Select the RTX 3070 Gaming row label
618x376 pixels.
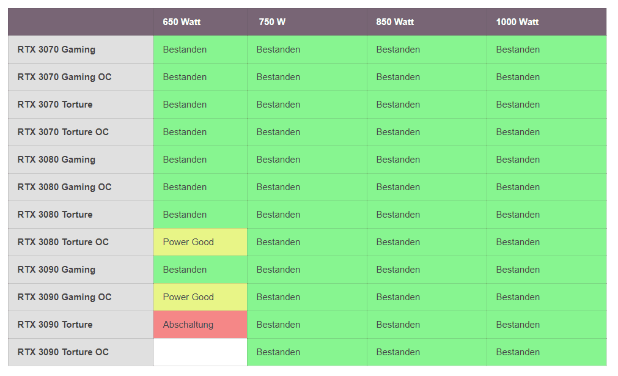(x=56, y=50)
